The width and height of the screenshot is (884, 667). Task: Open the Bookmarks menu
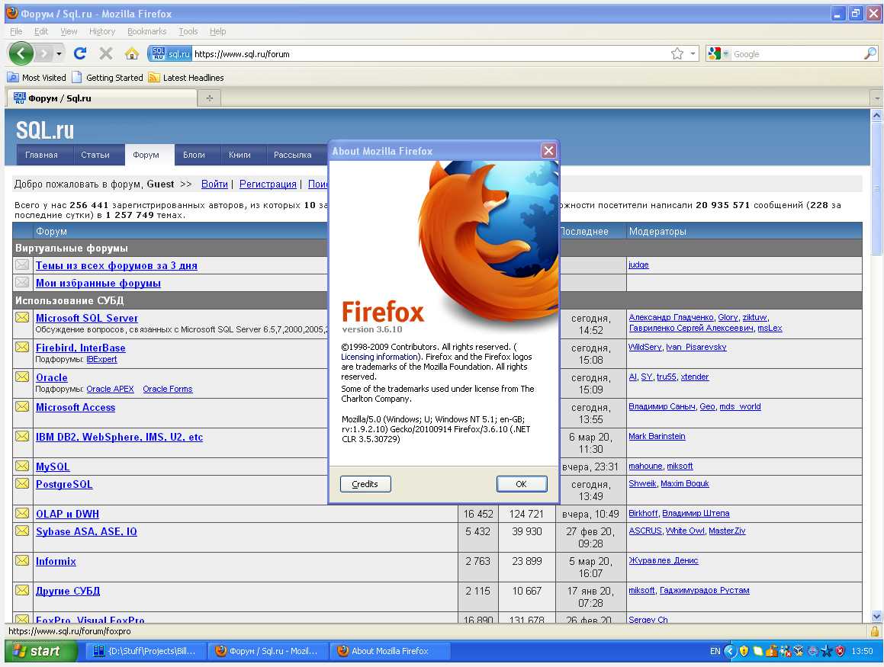pyautogui.click(x=146, y=31)
